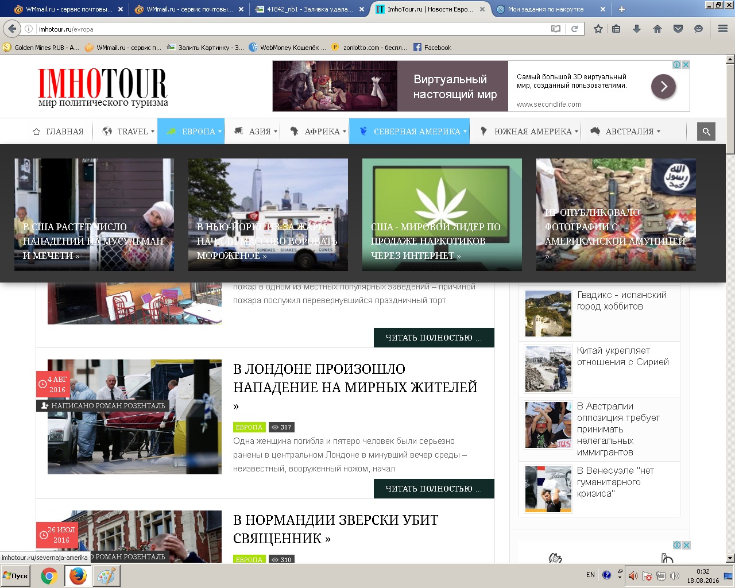Open sidebar link Китай укрепляет отношения с Сирией
Image resolution: width=735 pixels, height=588 pixels.
tap(623, 356)
